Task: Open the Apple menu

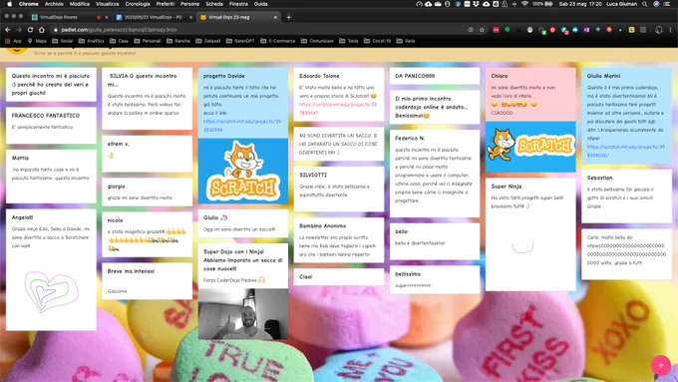Action: pyautogui.click(x=10, y=4)
